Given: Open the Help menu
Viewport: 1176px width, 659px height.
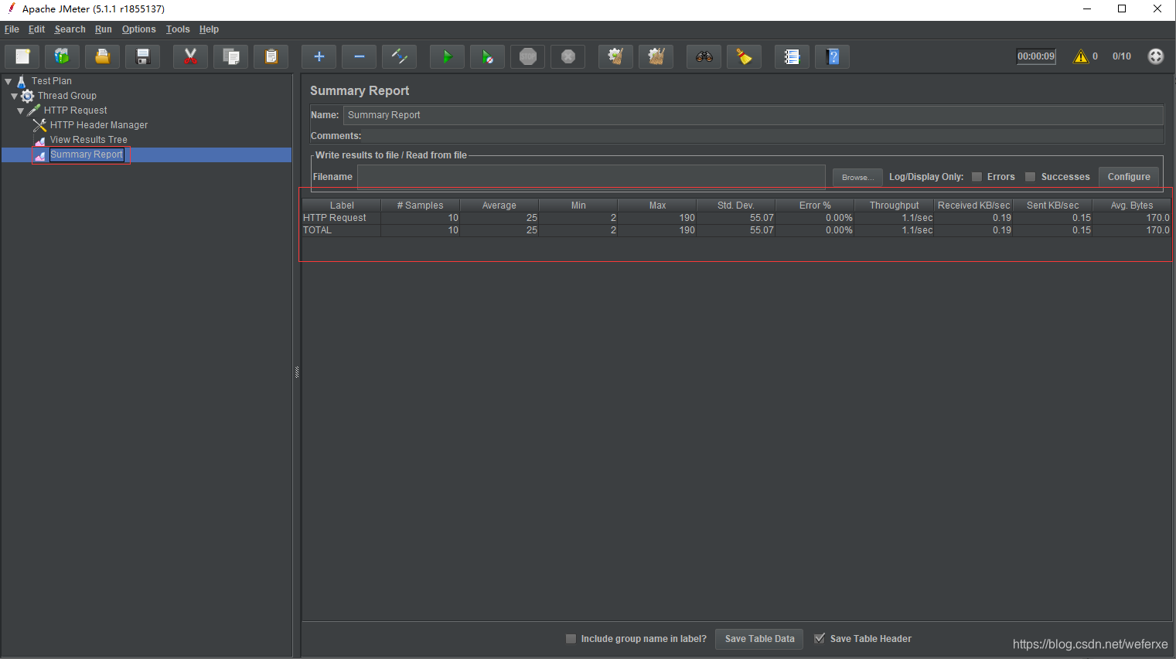Looking at the screenshot, I should point(209,29).
